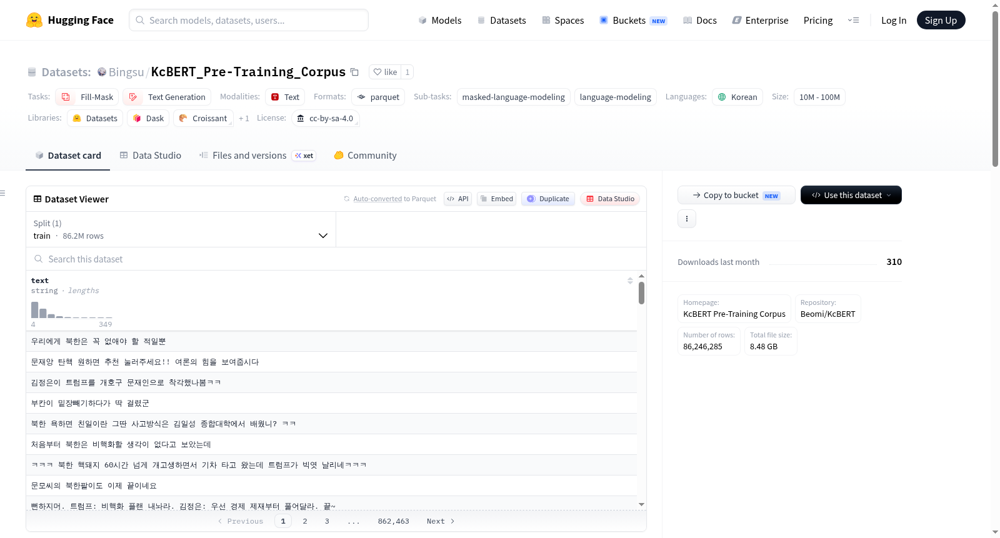Click Copy to bucket button
The height and width of the screenshot is (538, 1000).
coord(736,195)
